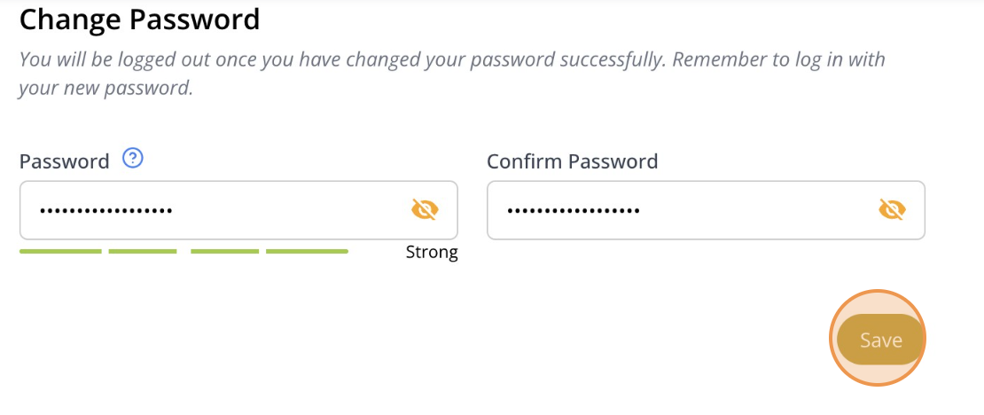Click the Change Password heading
This screenshot has height=415, width=984.
pos(139,20)
